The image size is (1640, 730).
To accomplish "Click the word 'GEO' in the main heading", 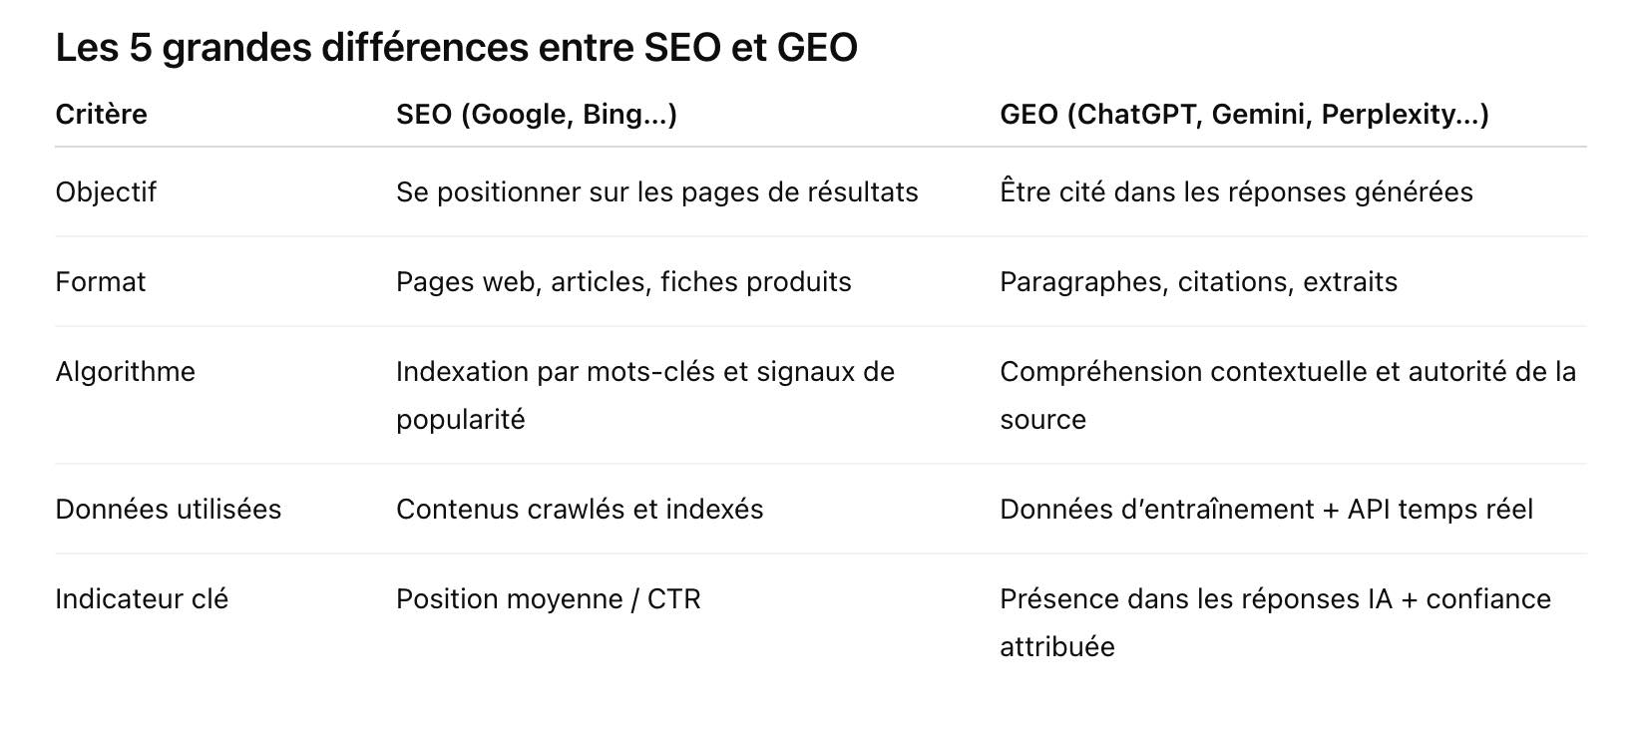I will click(x=816, y=47).
